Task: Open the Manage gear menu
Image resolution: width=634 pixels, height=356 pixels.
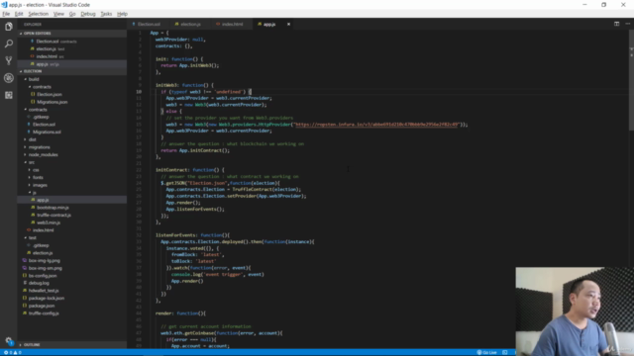Action: 9,341
